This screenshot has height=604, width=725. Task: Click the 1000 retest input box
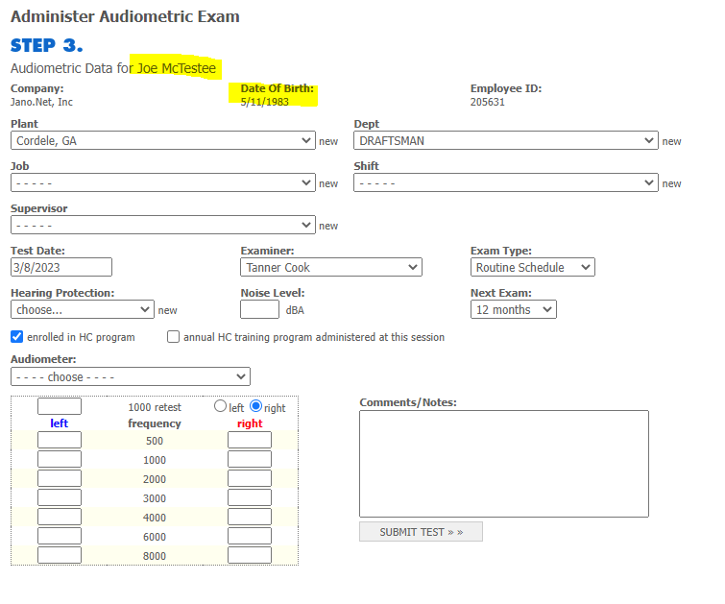60,406
